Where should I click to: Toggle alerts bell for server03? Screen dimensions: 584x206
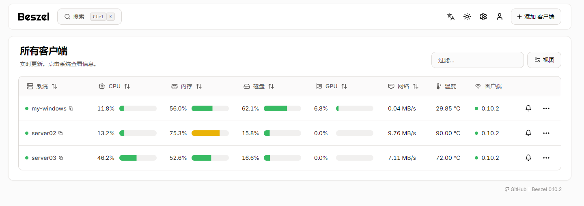[528, 158]
